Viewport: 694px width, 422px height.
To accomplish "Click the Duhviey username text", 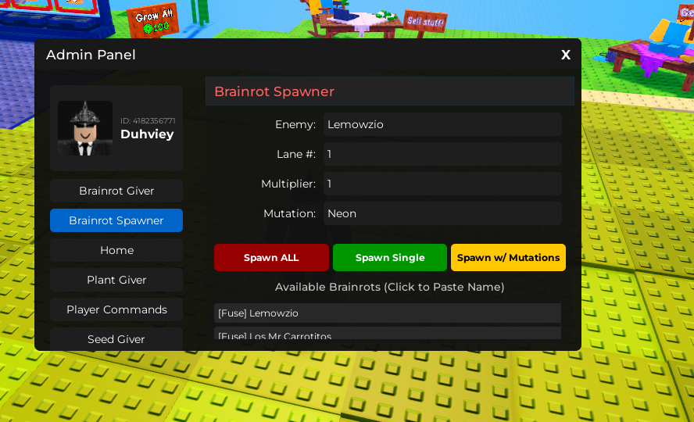I will pos(147,134).
